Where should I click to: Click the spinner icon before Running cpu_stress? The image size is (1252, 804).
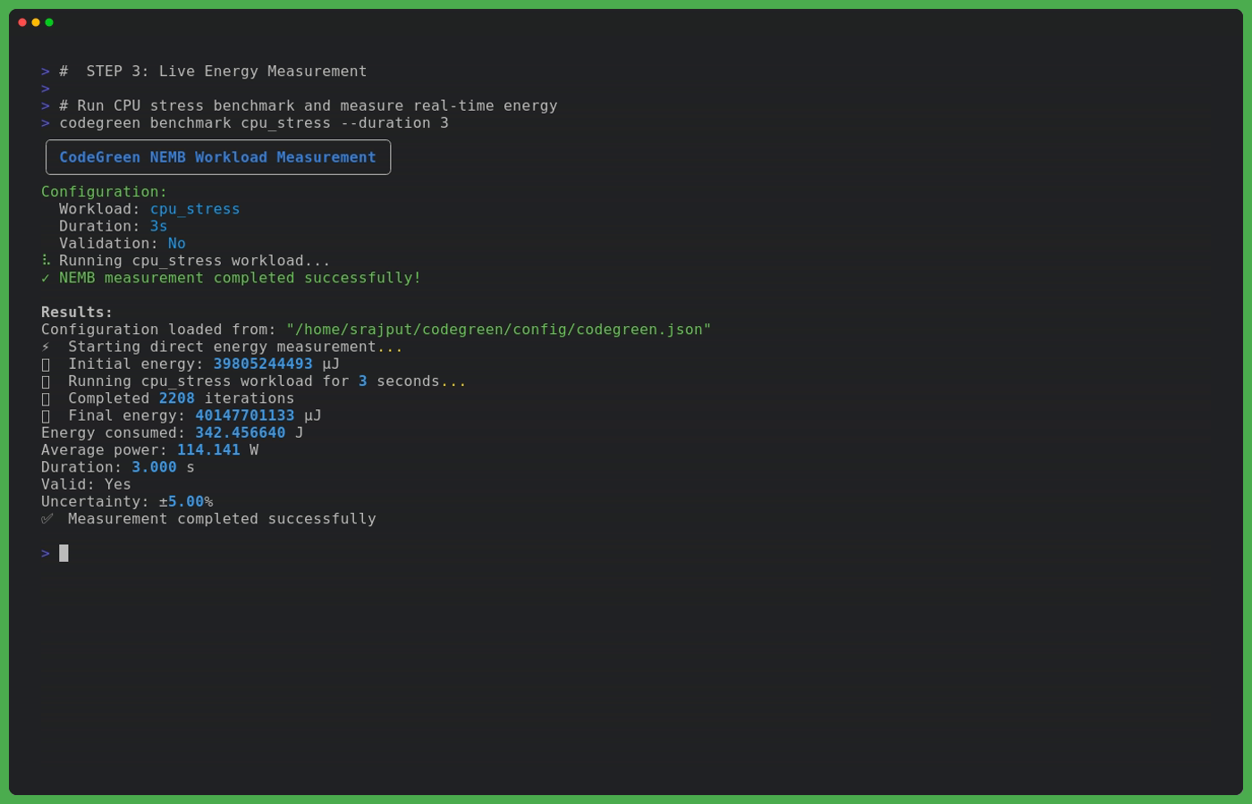pyautogui.click(x=46, y=261)
